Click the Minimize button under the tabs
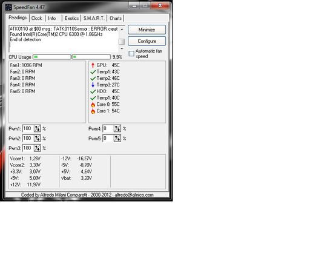 click(x=147, y=30)
